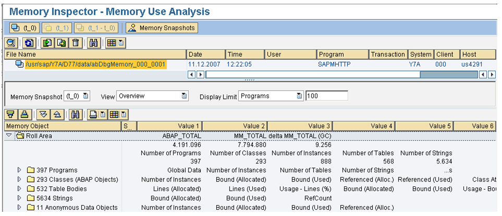Click the Details magnifier icon in file toolbar
Image resolution: width=502 pixels, height=216 pixels.
coord(11,43)
